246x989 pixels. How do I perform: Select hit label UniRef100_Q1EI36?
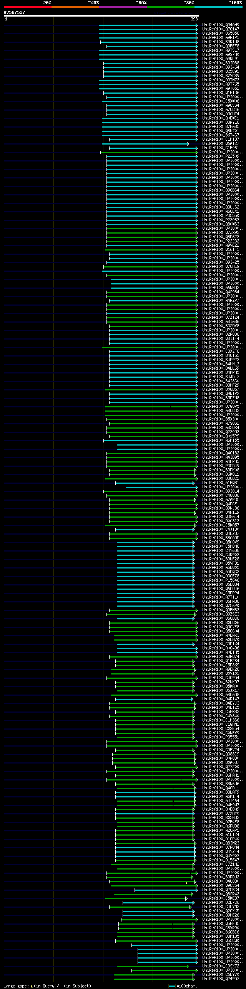[221, 93]
